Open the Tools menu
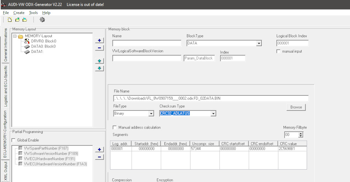Image resolution: width=350 pixels, height=182 pixels. coord(33,13)
